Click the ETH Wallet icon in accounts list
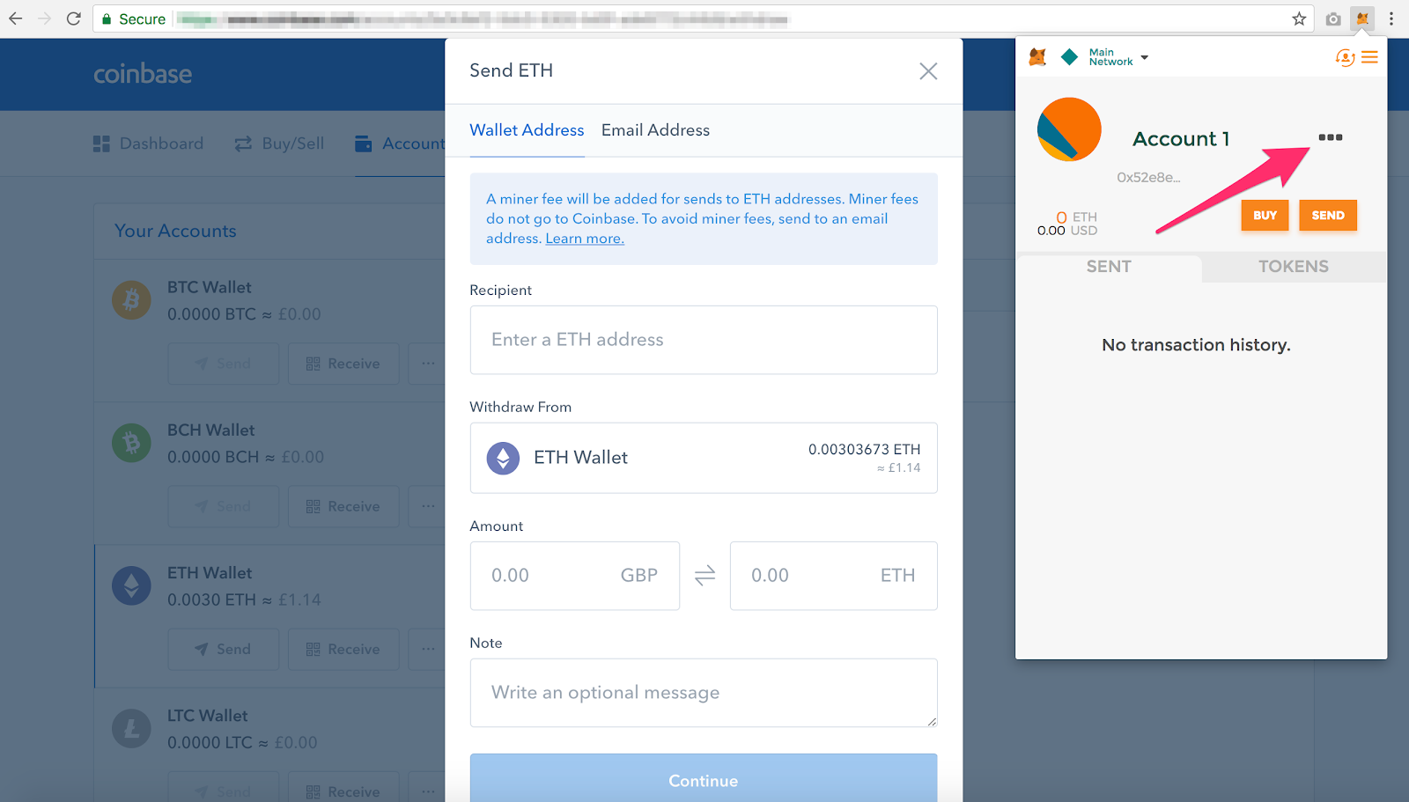The width and height of the screenshot is (1409, 802). (131, 585)
